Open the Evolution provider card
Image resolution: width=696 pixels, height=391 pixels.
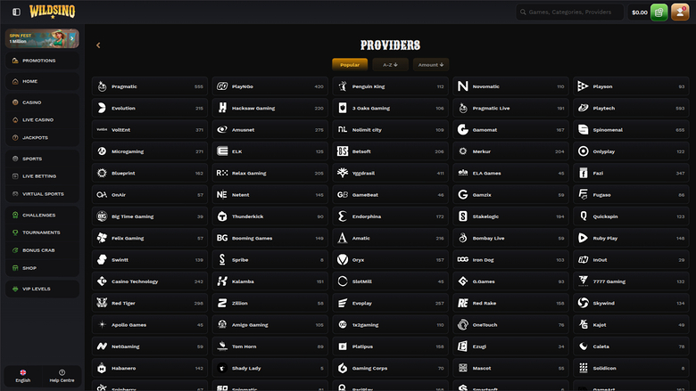click(x=150, y=108)
